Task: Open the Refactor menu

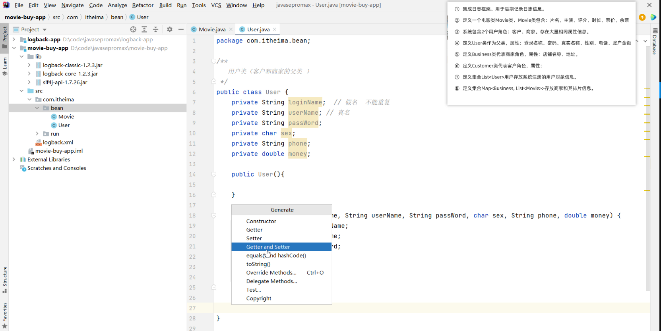Action: pos(143,5)
